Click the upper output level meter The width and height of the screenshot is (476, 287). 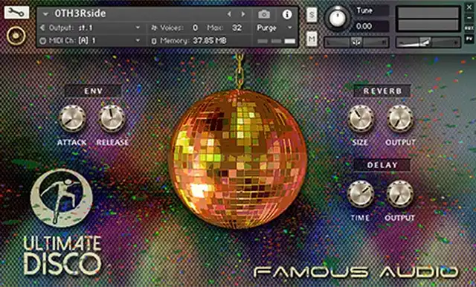428,13
